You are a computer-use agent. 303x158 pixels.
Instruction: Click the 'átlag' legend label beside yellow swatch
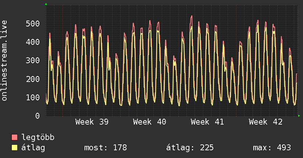click(33, 148)
